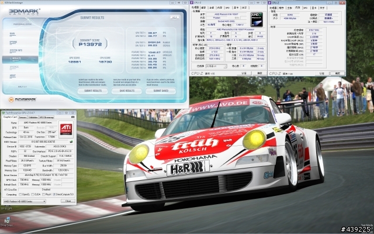This screenshot has height=234, width=374.
Task: Click the Submit Results button in 3DMark Vantage
Action: (92, 91)
